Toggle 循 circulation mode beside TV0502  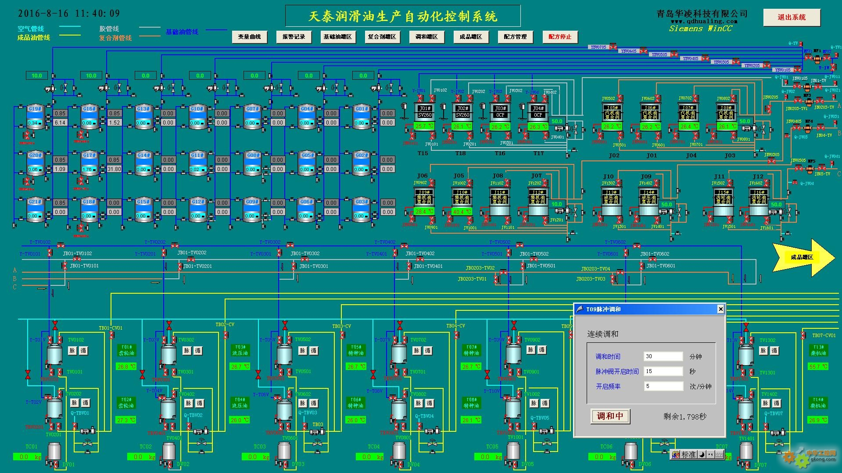point(313,351)
